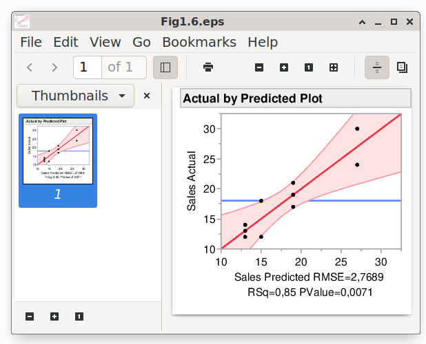
Task: Zoom out the document in main toolbar
Action: 259,67
